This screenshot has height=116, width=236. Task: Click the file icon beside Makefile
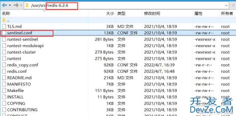[x=4, y=91]
